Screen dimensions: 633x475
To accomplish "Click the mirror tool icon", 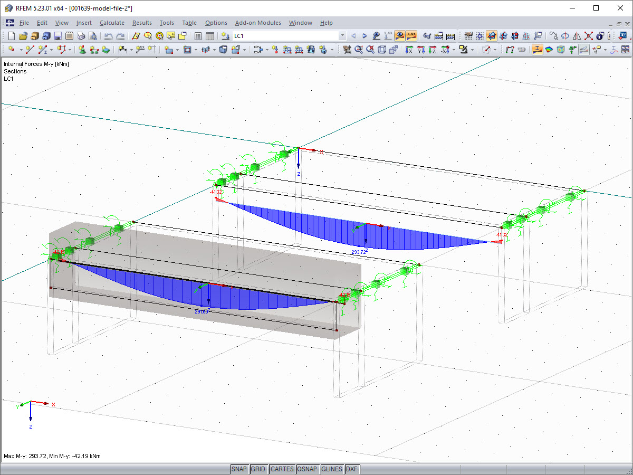I will pos(577,36).
